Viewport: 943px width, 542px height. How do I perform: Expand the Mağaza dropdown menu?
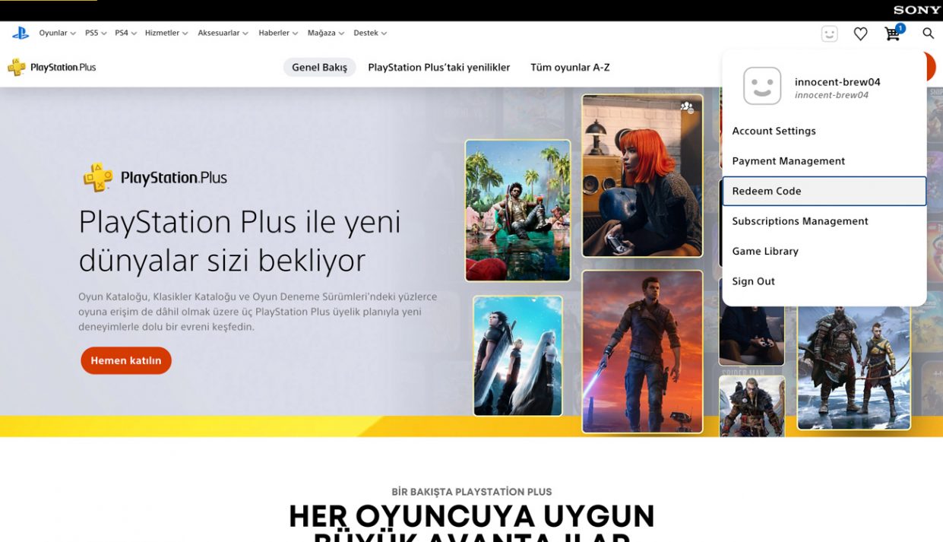[x=326, y=33]
